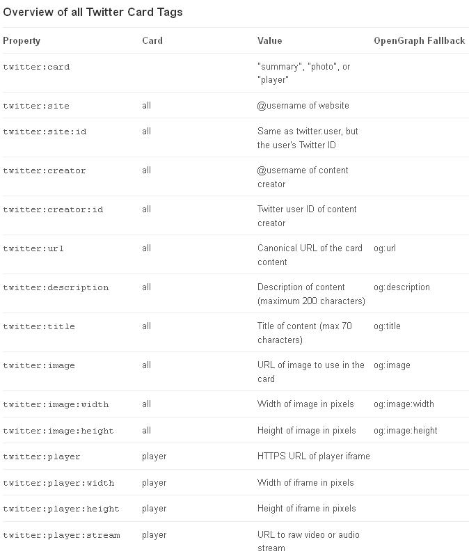469x556 pixels.
Task: Click the OpenGraph Fallback column header
Action: click(419, 40)
